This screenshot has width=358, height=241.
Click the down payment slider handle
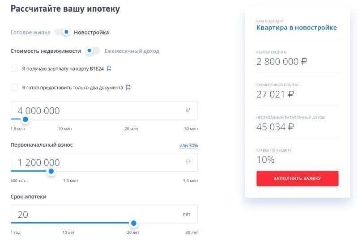click(51, 171)
